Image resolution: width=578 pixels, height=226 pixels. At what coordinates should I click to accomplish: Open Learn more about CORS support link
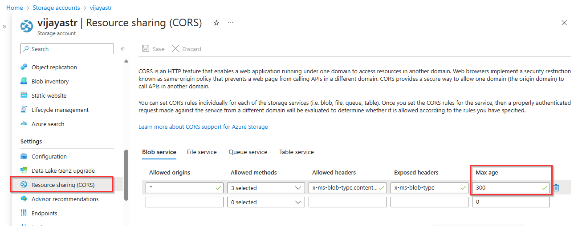tap(203, 127)
